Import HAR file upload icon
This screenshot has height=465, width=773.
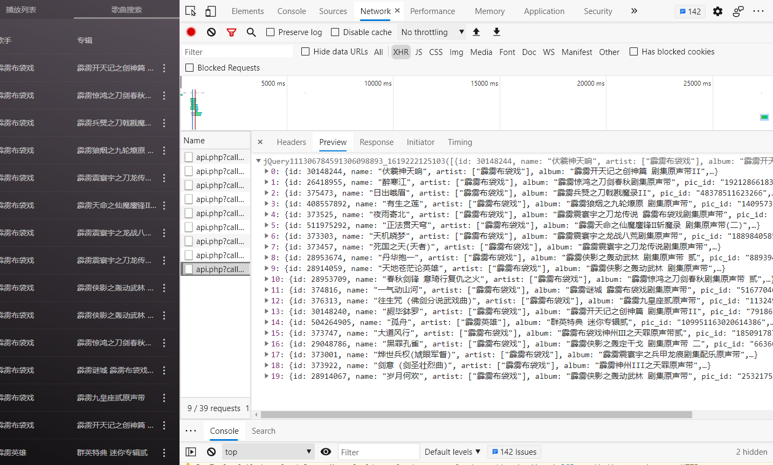pyautogui.click(x=477, y=32)
